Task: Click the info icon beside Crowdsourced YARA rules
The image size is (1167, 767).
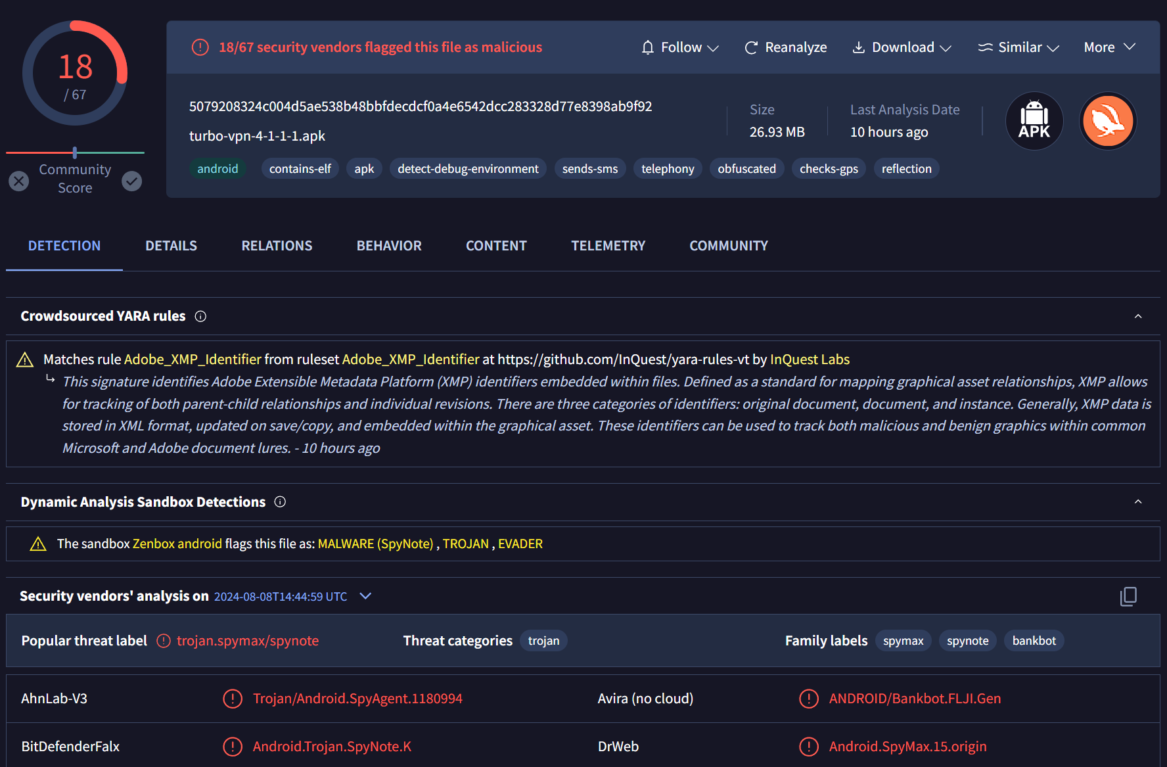Action: pyautogui.click(x=200, y=316)
